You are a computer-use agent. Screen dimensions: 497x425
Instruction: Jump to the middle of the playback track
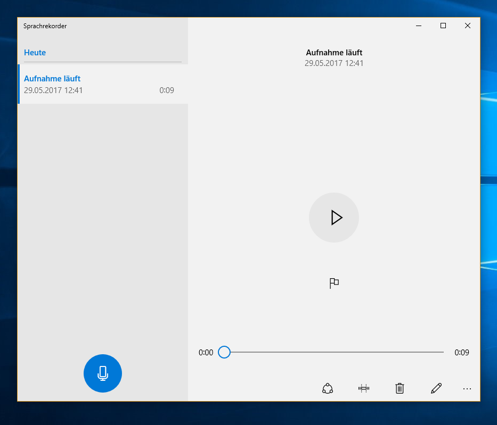[334, 352]
